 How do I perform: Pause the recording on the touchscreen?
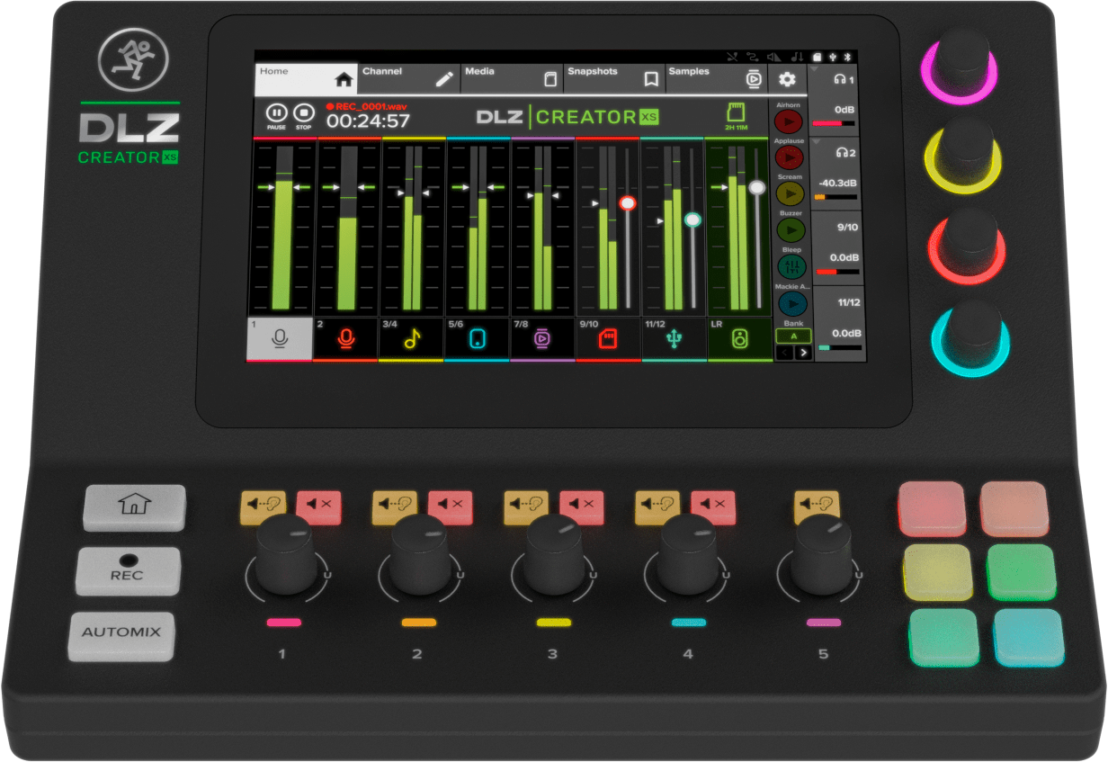pos(276,115)
